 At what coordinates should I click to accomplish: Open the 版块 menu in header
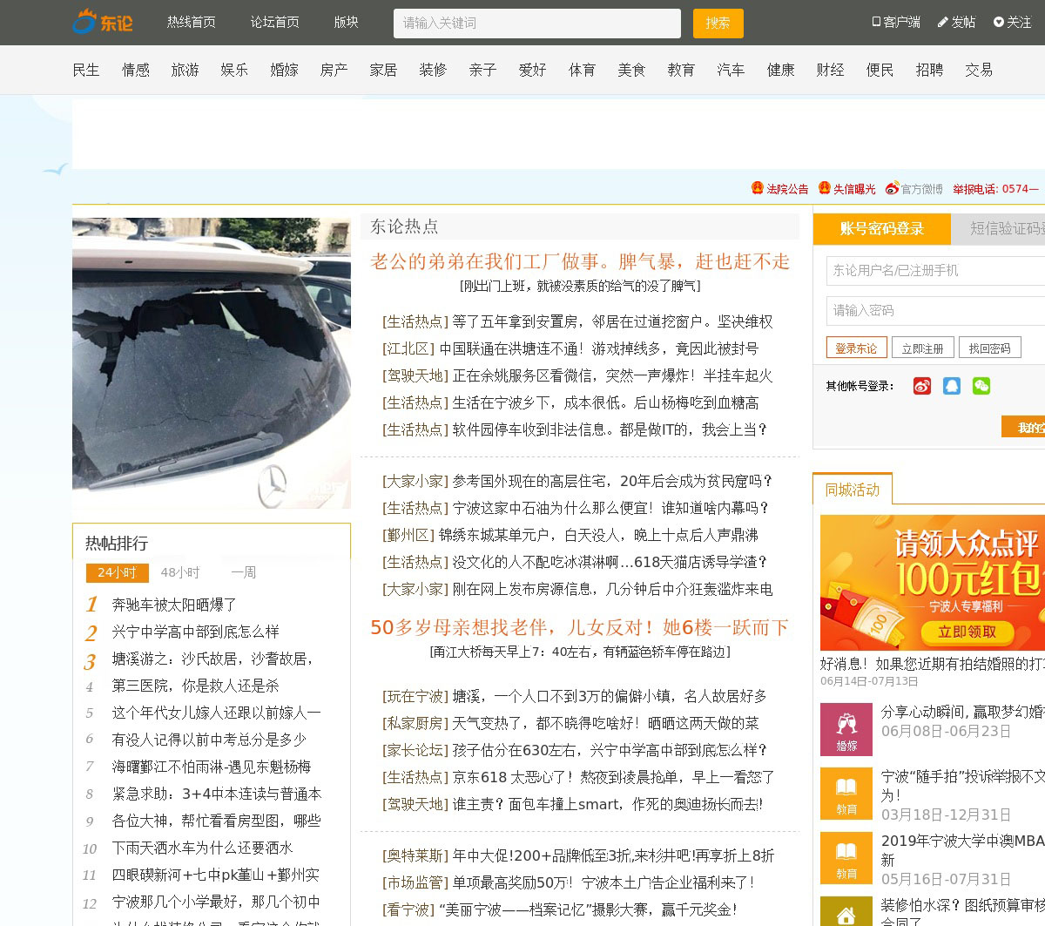click(346, 22)
